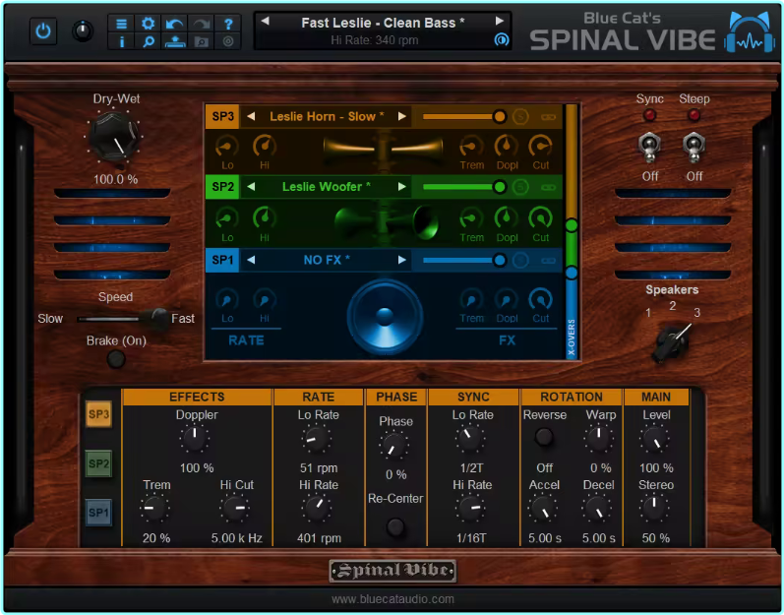Click the green SP2 label in display

pyautogui.click(x=222, y=187)
